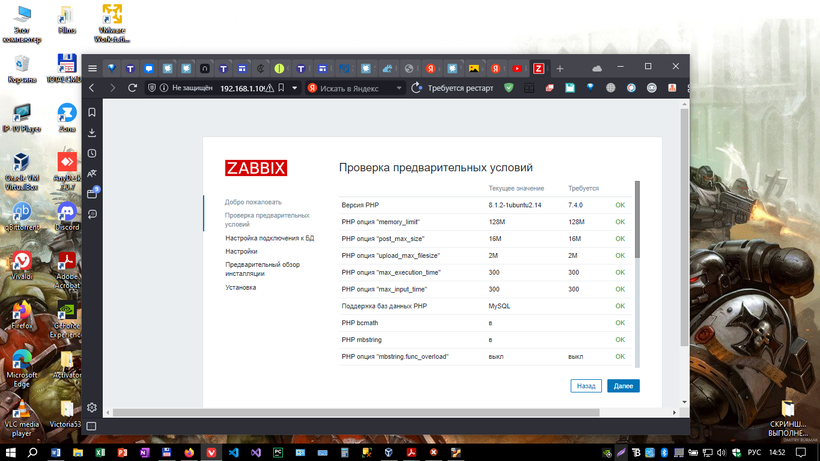Open the globe extension icon in toolbar
This screenshot has height=461, width=820.
click(611, 88)
